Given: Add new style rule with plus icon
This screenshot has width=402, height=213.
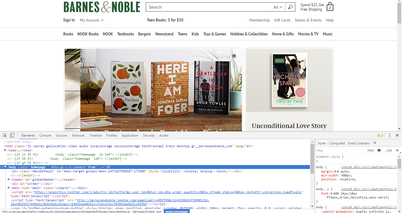Looking at the screenshot, I should (397, 150).
